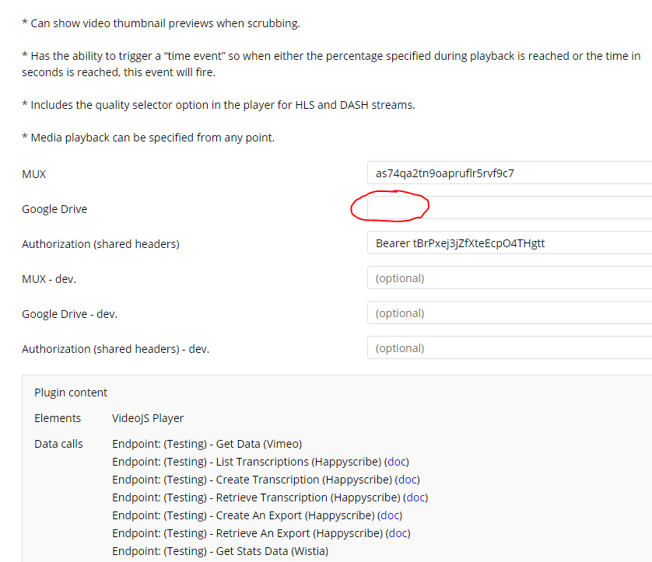Click 'Create Transcription (Happyscribe)' endpoint text
The image size is (652, 562).
point(304,480)
